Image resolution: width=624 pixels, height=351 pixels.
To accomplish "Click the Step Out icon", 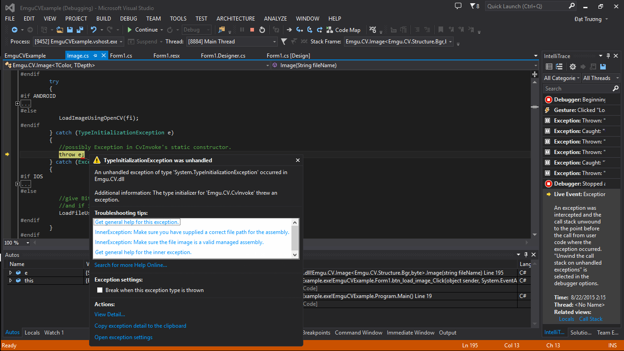I will 319,30.
